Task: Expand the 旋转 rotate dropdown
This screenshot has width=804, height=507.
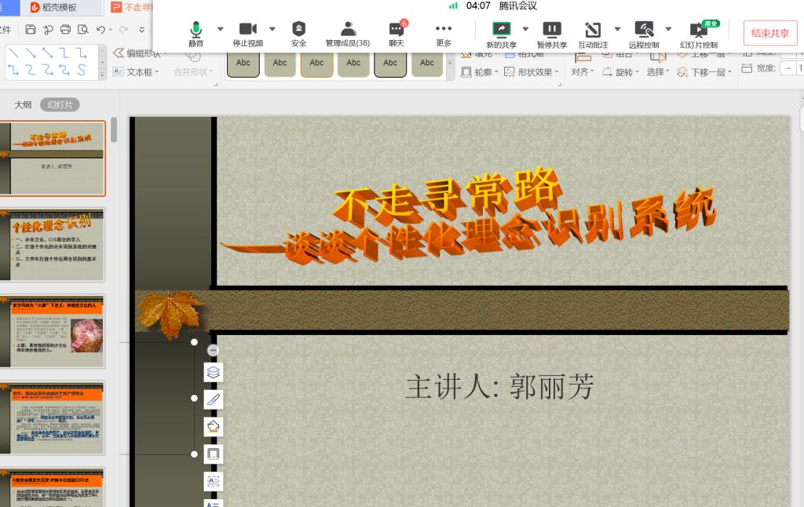Action: tap(621, 72)
